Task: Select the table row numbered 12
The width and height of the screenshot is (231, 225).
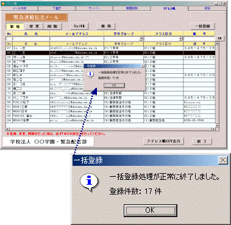Action: click(110, 98)
